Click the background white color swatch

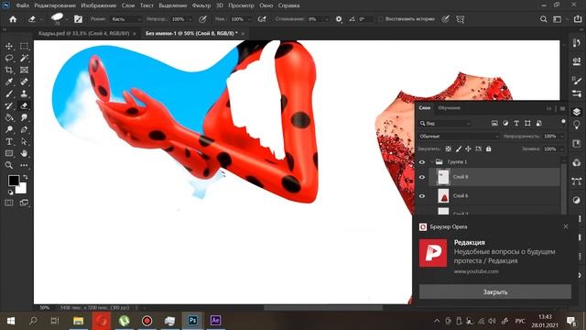pyautogui.click(x=22, y=189)
